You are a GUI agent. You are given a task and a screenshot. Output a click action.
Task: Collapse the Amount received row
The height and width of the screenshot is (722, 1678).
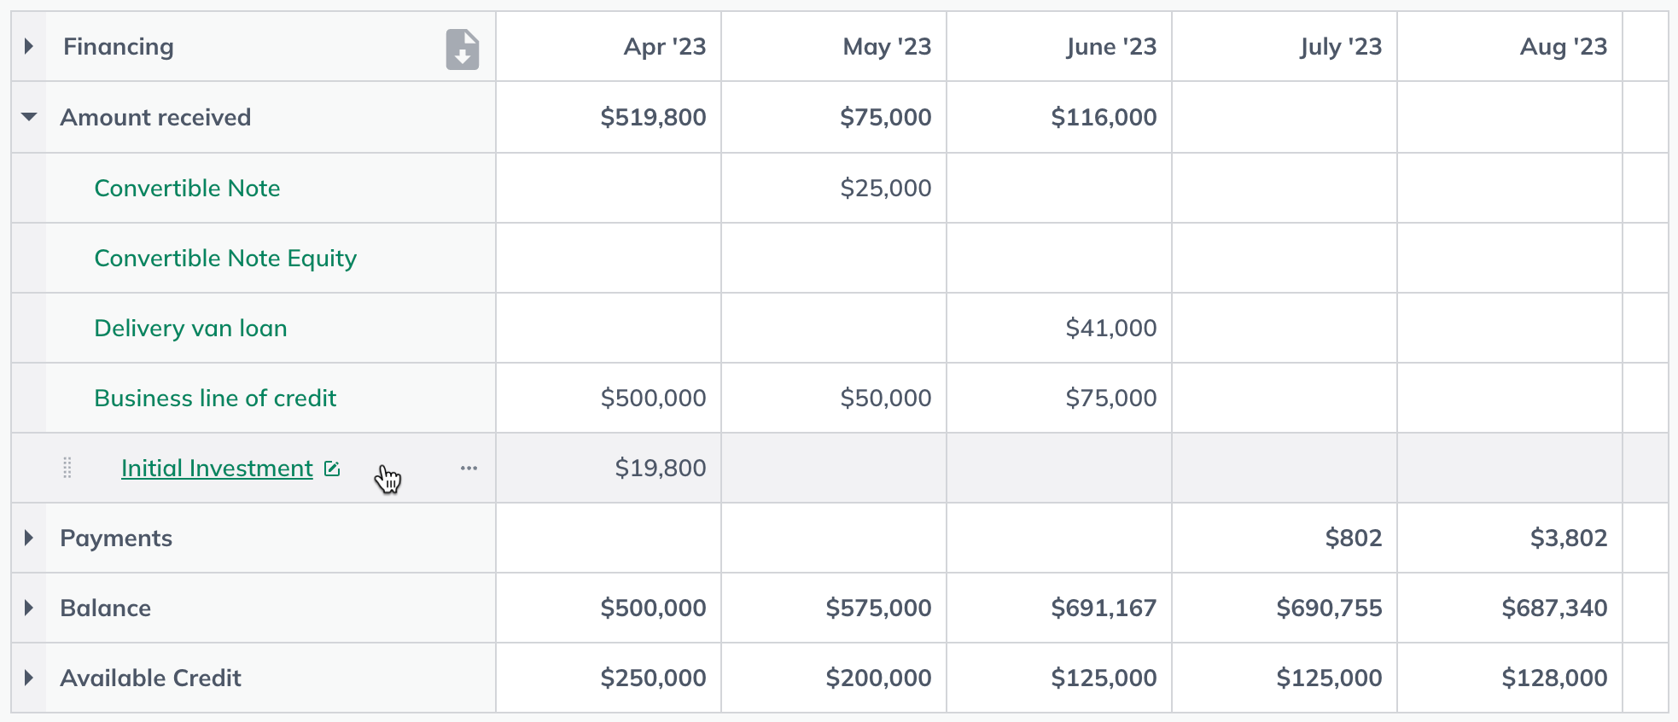(x=29, y=117)
